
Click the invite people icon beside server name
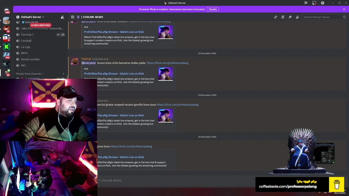coord(62,17)
